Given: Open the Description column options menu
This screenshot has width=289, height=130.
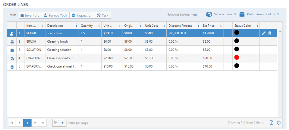Looking at the screenshot, I should click(x=76, y=26).
